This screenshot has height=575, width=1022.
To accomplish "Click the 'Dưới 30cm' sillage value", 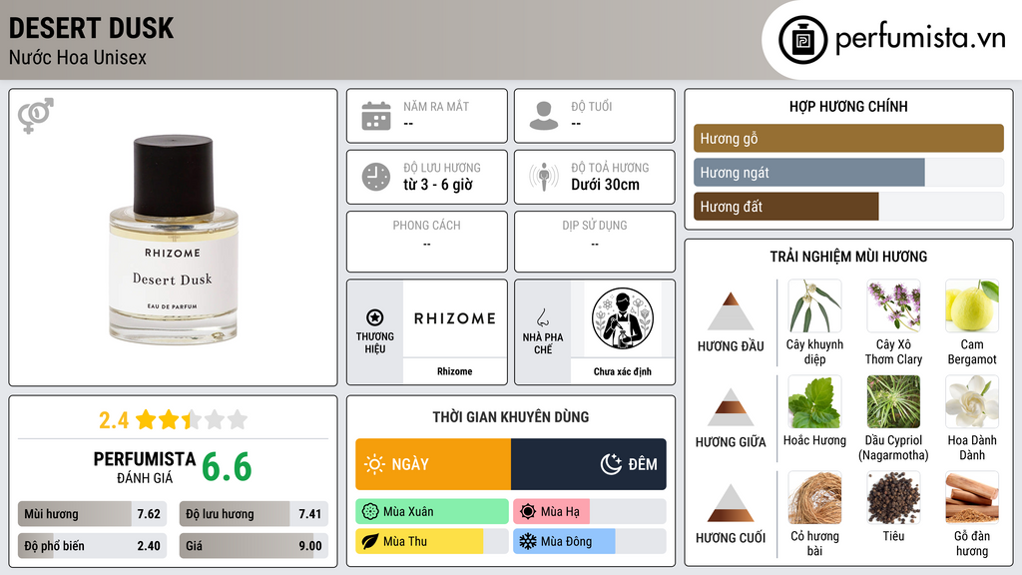I will click(606, 185).
